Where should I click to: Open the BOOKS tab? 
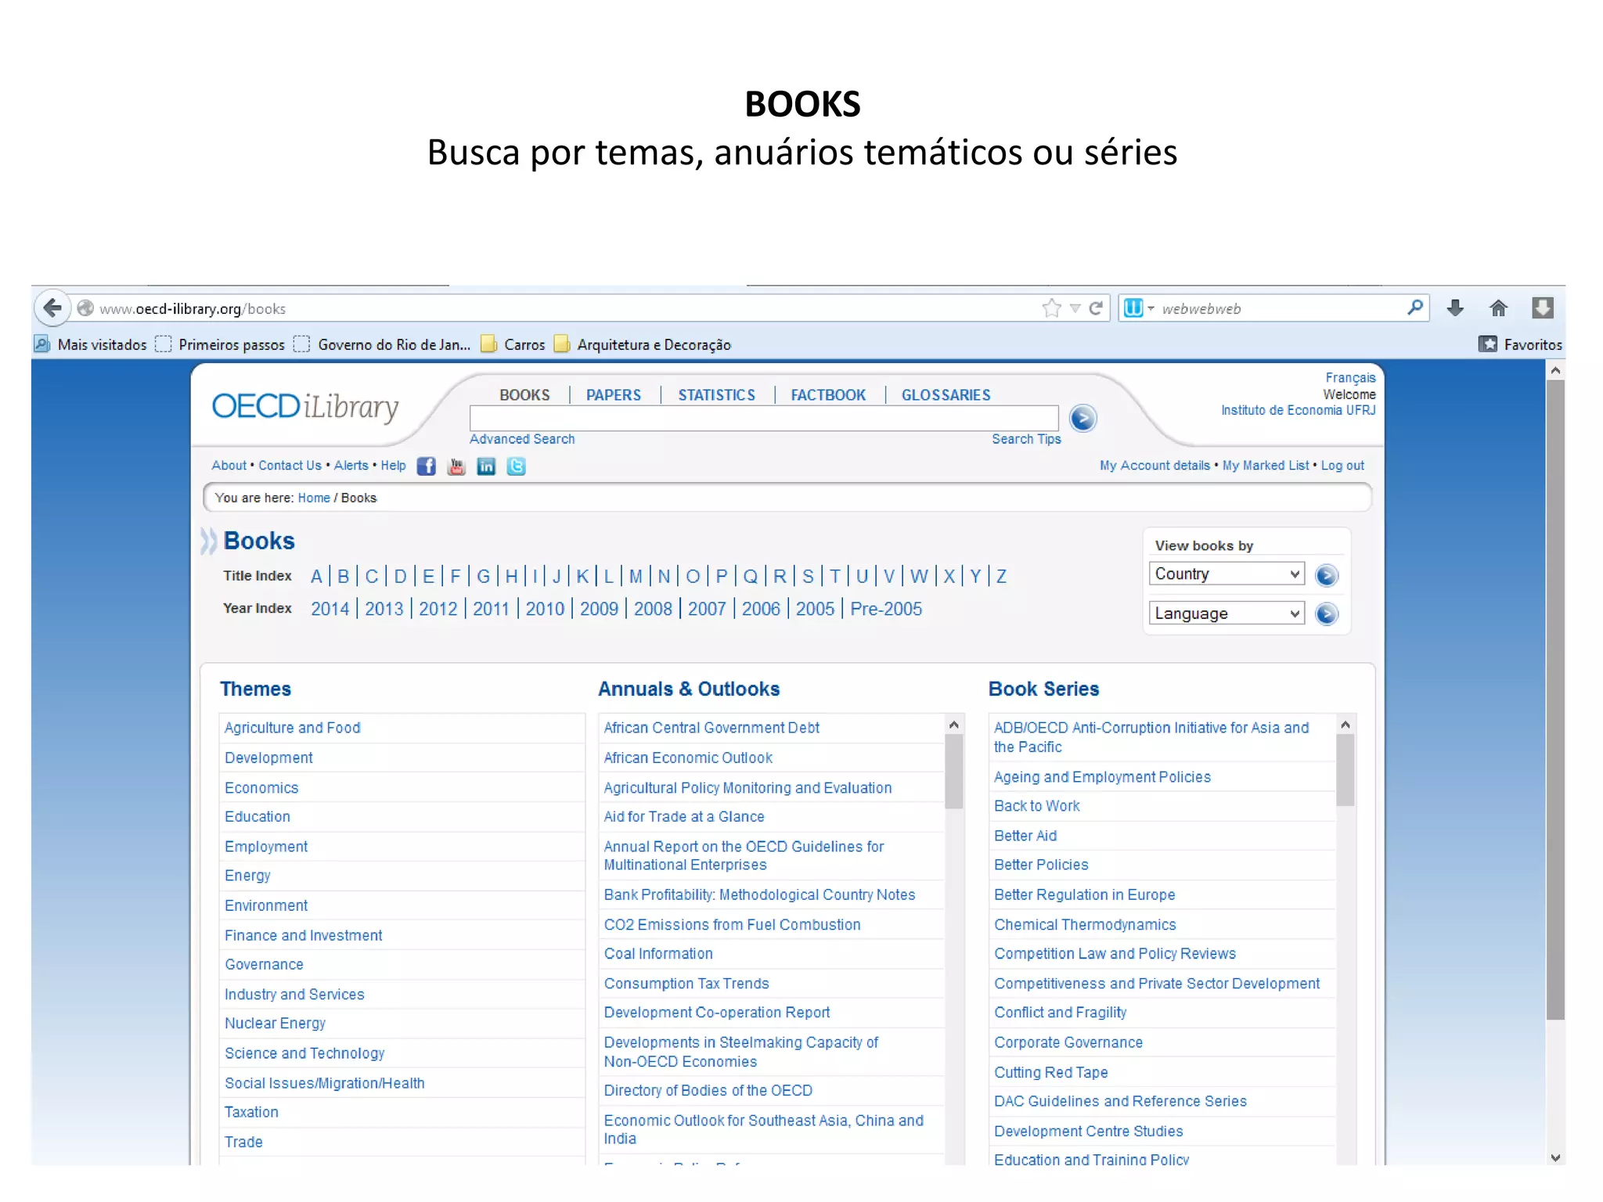click(x=524, y=395)
